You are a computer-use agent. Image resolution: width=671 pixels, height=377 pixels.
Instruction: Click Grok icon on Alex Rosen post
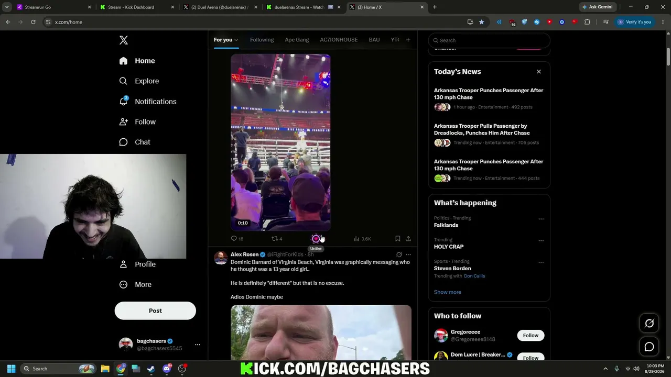(x=399, y=254)
